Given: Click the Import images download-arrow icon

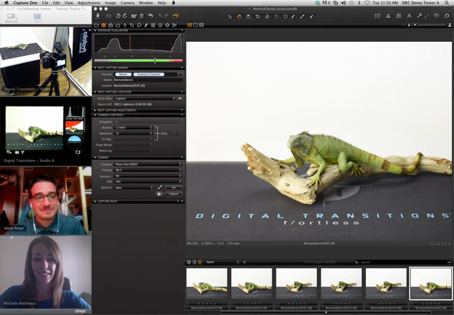Looking at the screenshot, I should 98,16.
